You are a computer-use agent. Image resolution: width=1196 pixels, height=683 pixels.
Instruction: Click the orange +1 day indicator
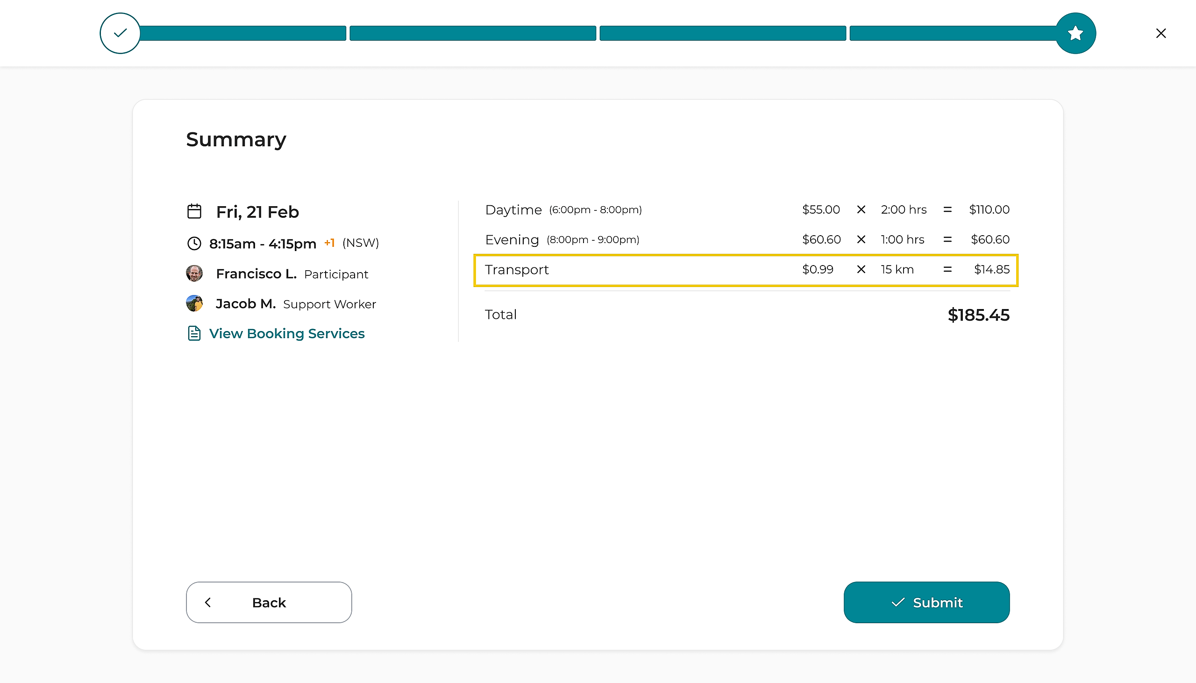point(329,243)
